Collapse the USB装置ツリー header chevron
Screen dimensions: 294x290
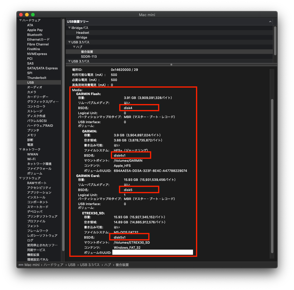[x=270, y=22]
